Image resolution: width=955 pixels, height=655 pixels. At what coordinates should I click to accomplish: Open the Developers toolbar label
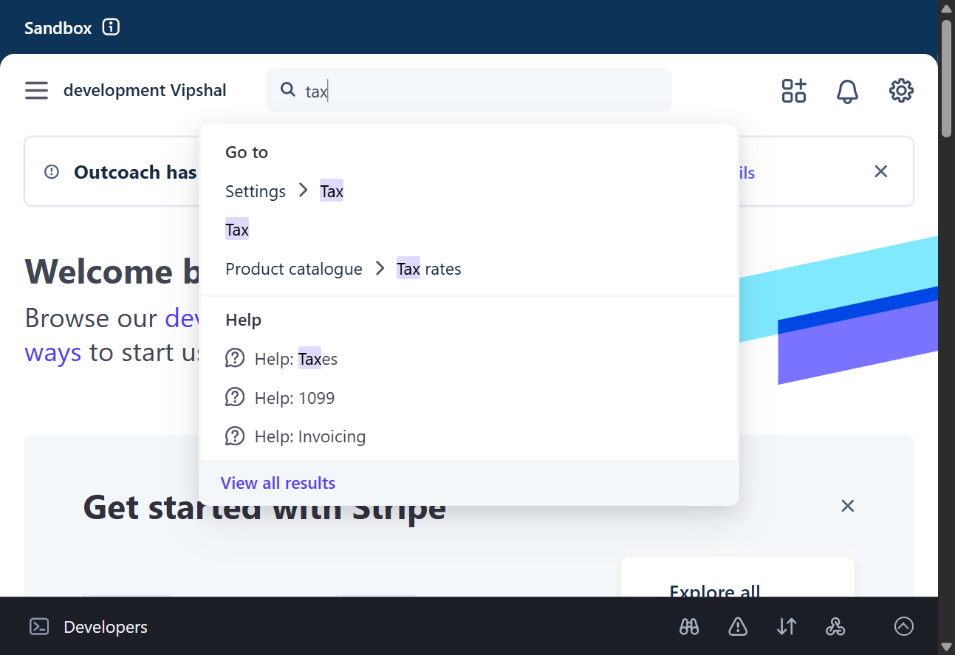pos(106,627)
